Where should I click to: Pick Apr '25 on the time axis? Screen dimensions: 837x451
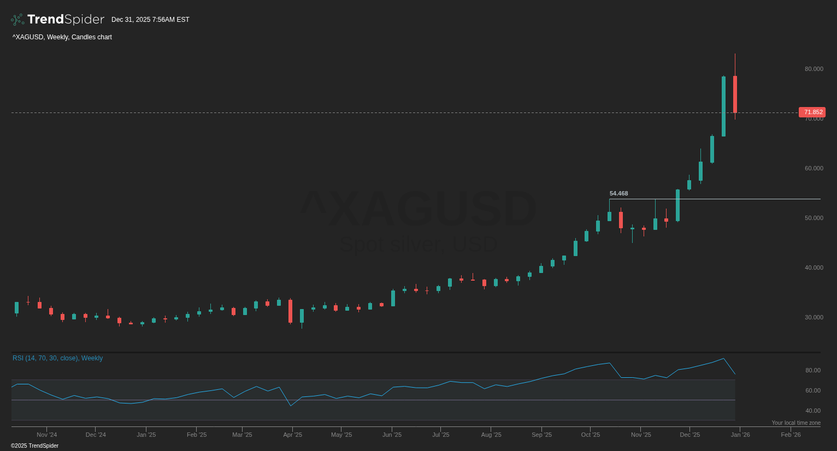[x=292, y=435]
